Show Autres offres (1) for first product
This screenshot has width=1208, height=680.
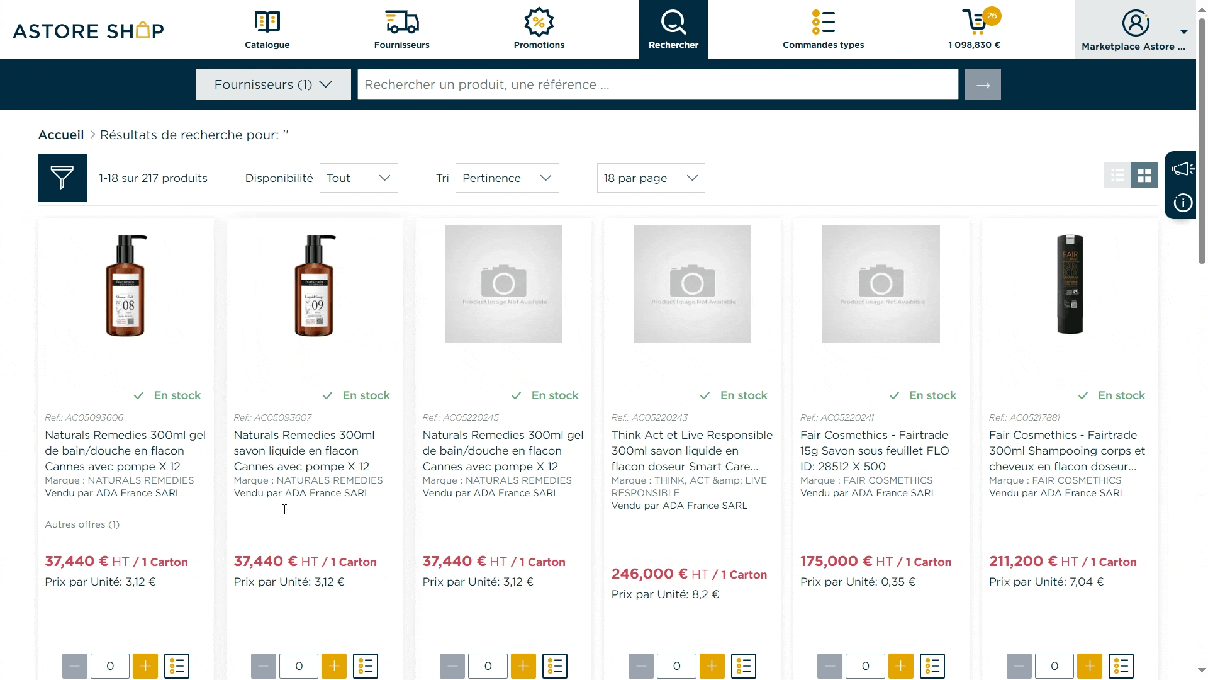point(82,524)
